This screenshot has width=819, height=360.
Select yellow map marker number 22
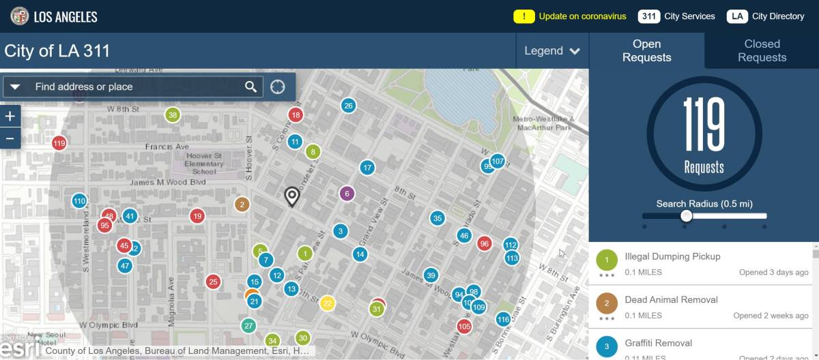click(328, 303)
